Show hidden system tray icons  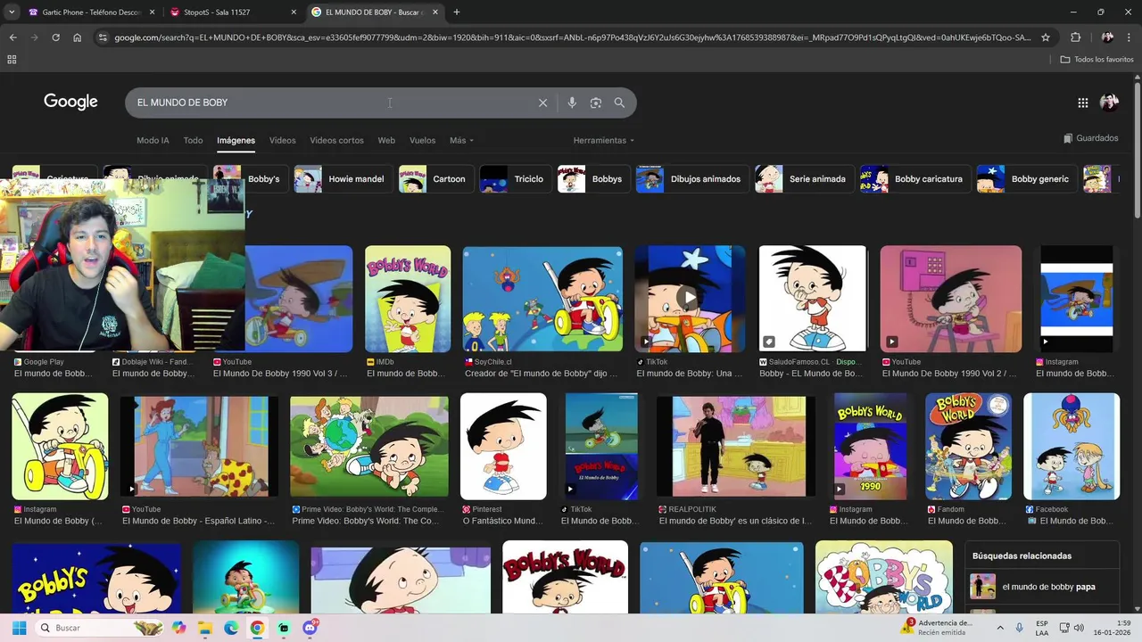coord(999,628)
